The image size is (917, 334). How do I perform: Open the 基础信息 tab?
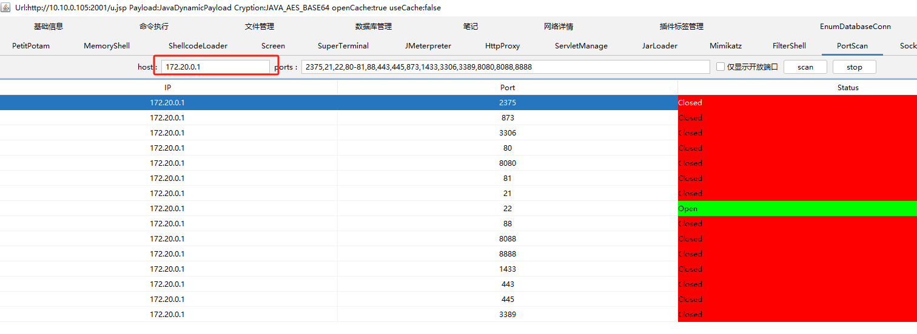click(x=49, y=27)
